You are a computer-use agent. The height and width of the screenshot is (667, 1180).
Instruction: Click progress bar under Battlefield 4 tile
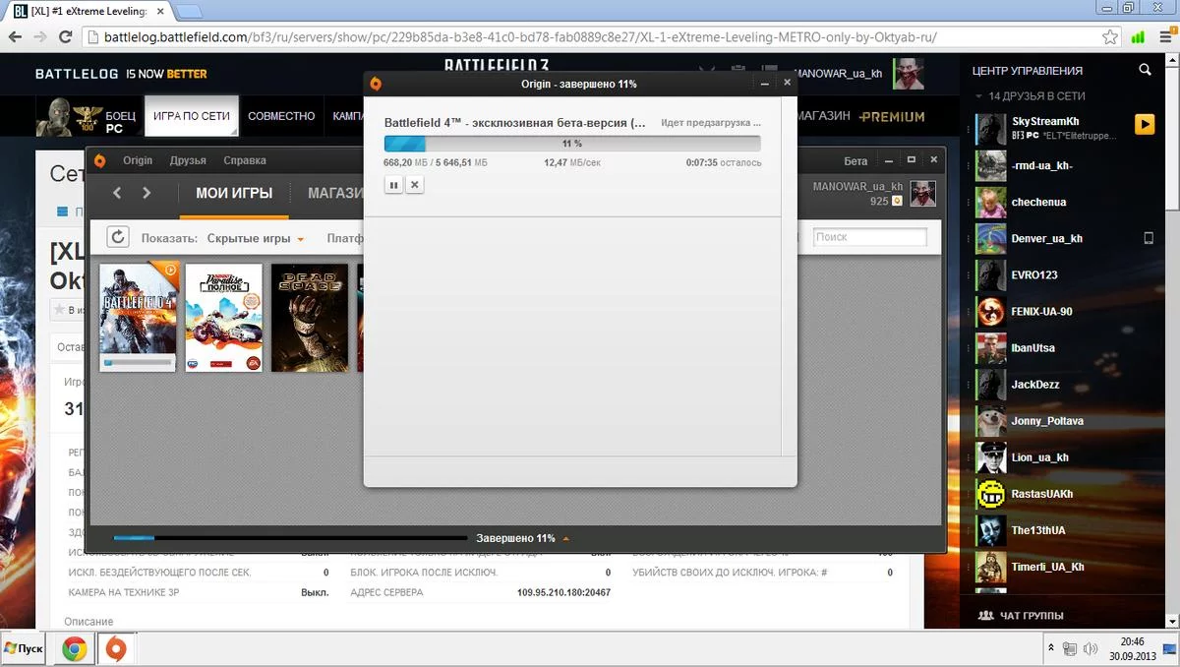(139, 363)
